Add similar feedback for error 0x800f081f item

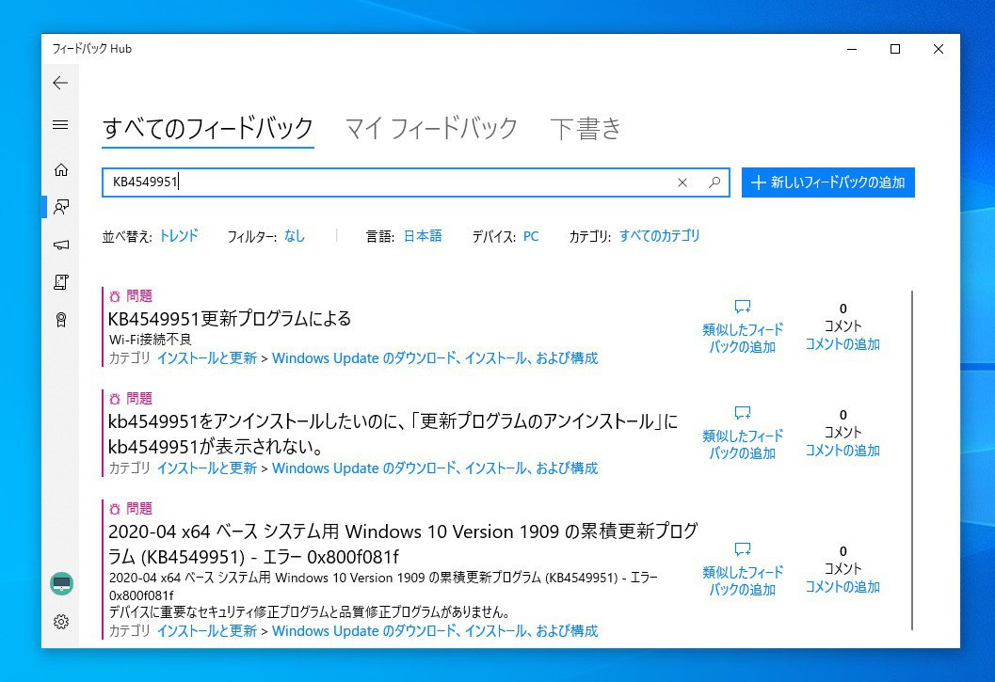click(743, 569)
